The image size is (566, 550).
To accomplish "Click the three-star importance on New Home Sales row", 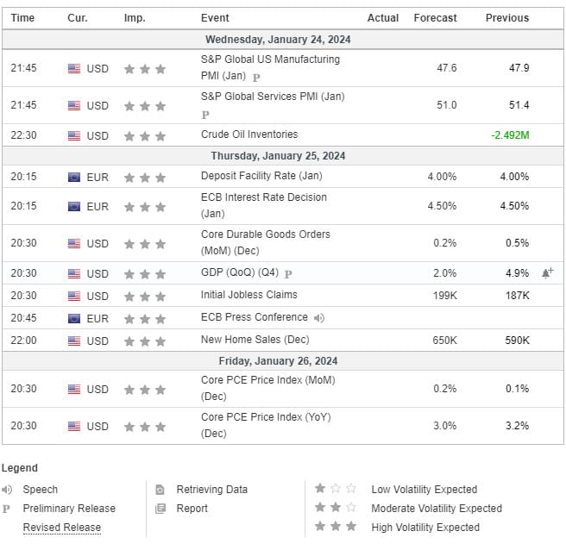I will click(145, 341).
